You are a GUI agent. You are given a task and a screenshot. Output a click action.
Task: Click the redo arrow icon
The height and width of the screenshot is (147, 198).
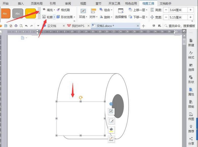pos(31,26)
